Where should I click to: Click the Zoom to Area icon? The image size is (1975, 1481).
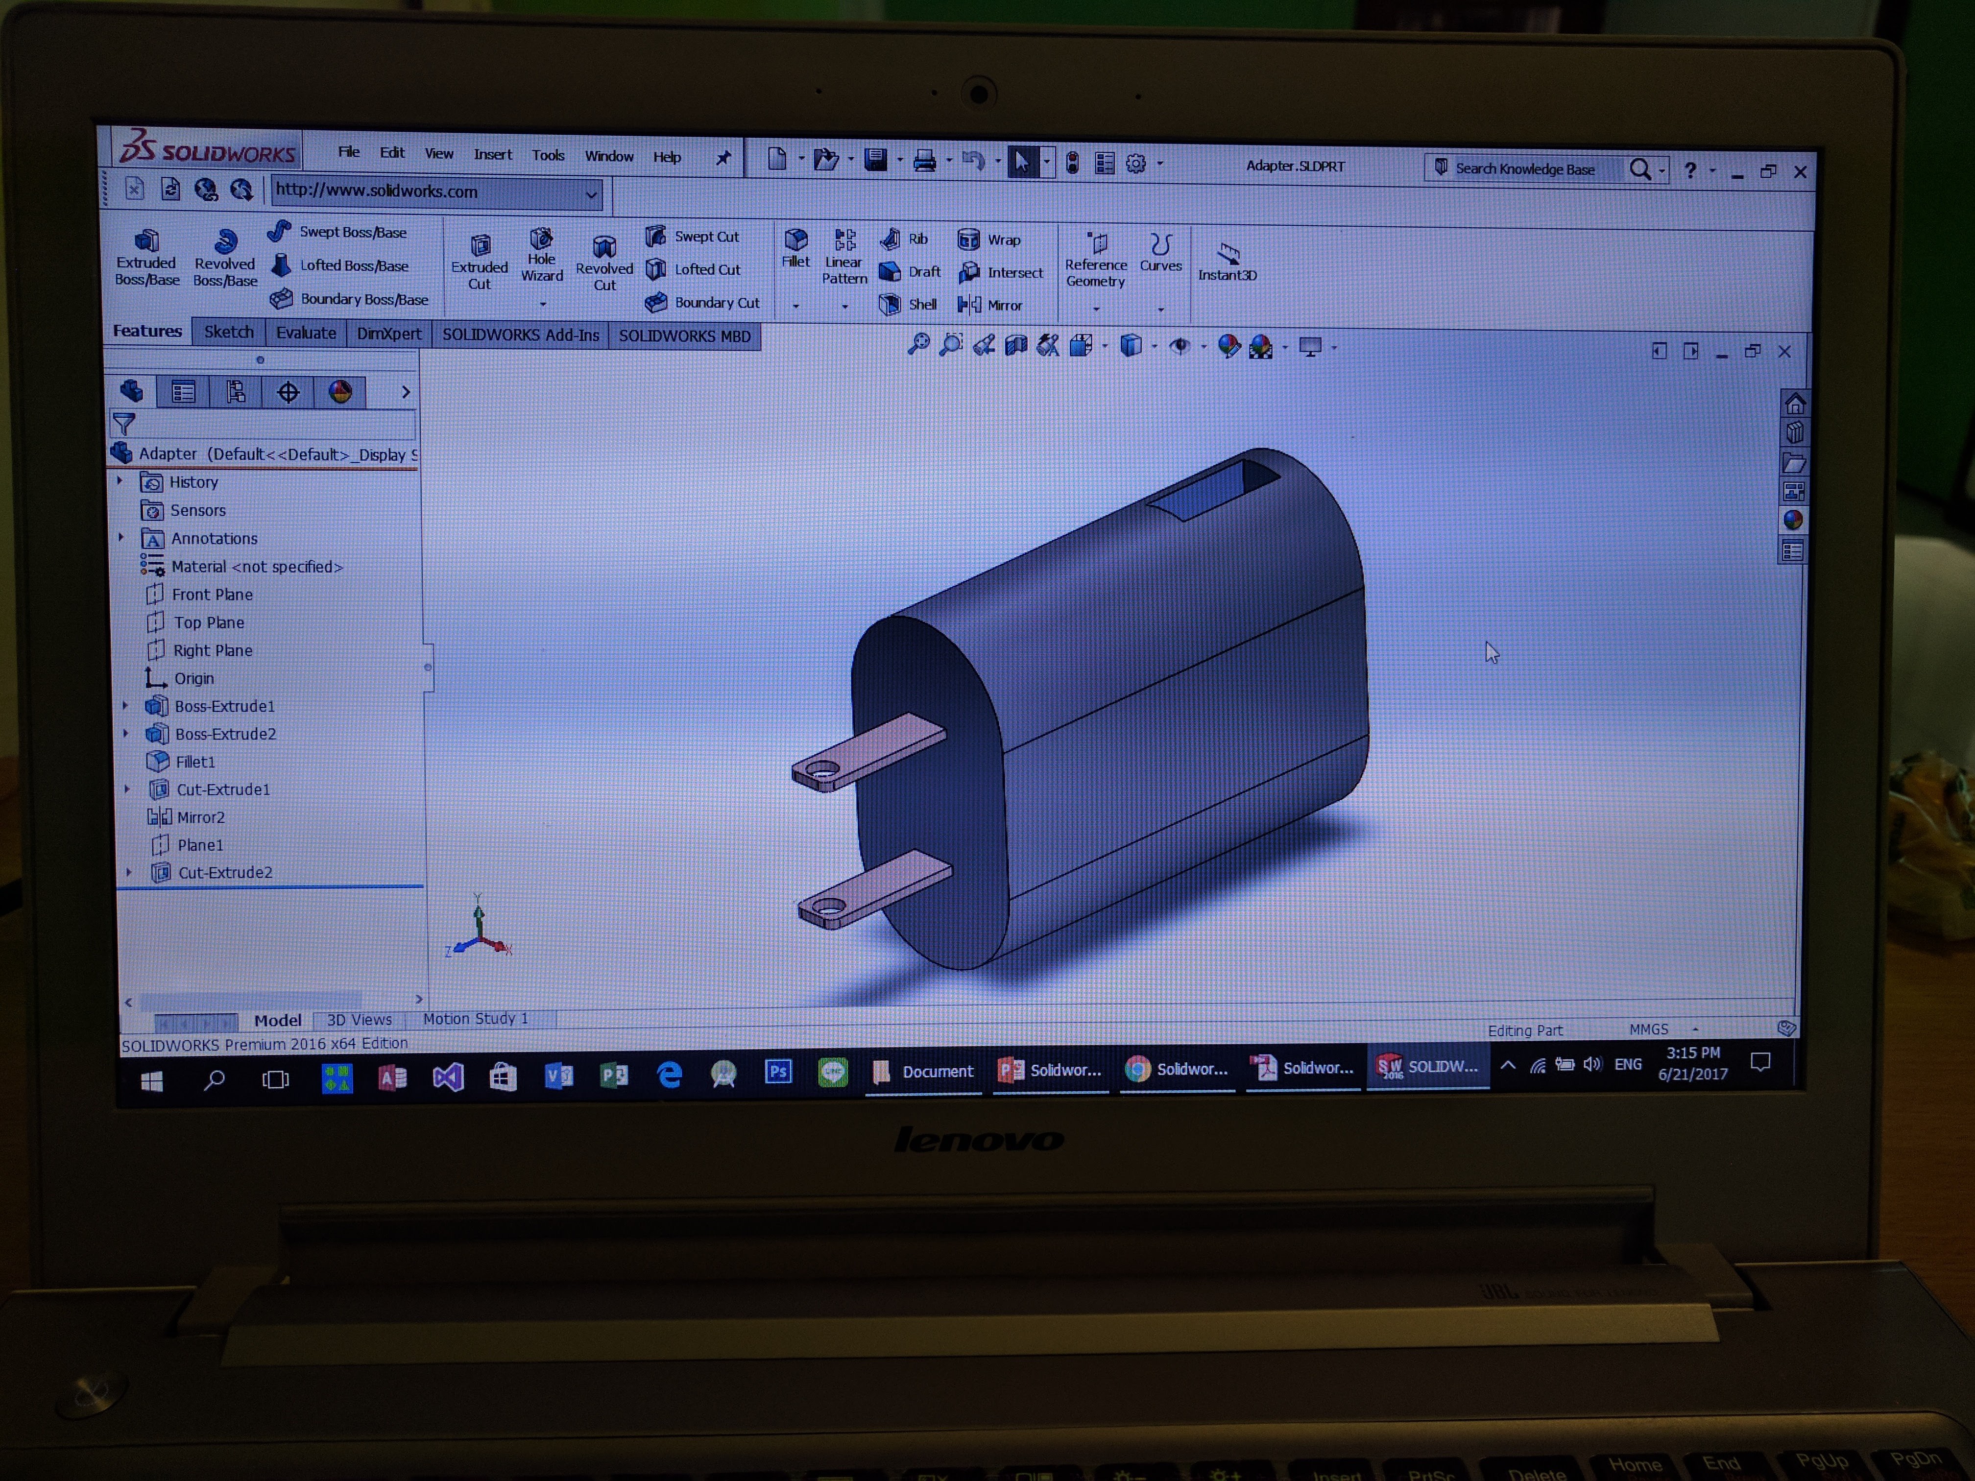point(951,345)
